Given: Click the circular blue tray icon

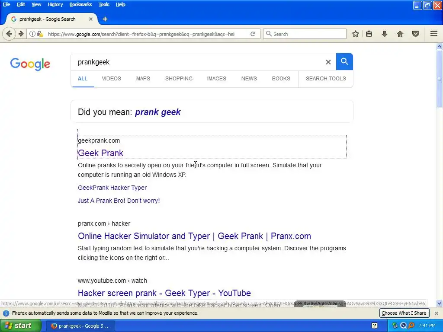Looking at the screenshot, I should (x=403, y=326).
